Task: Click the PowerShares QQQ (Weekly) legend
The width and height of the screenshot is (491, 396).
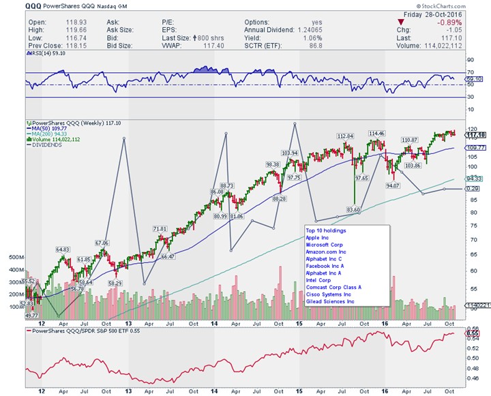Action: click(74, 123)
